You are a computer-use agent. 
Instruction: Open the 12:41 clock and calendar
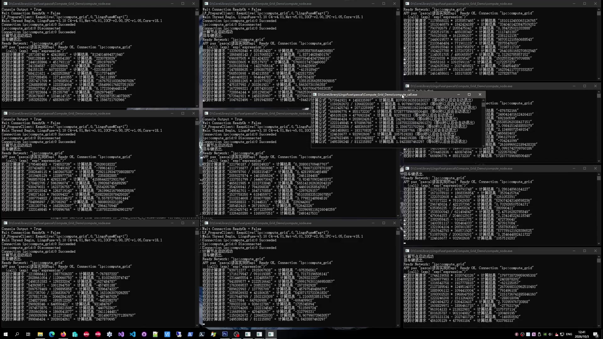point(582,334)
